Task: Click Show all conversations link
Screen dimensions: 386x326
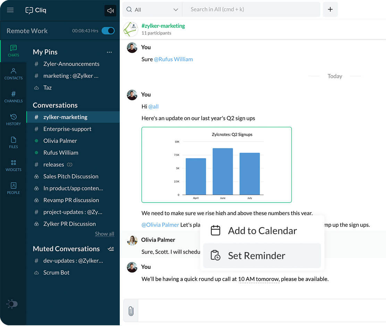Action: tap(104, 234)
